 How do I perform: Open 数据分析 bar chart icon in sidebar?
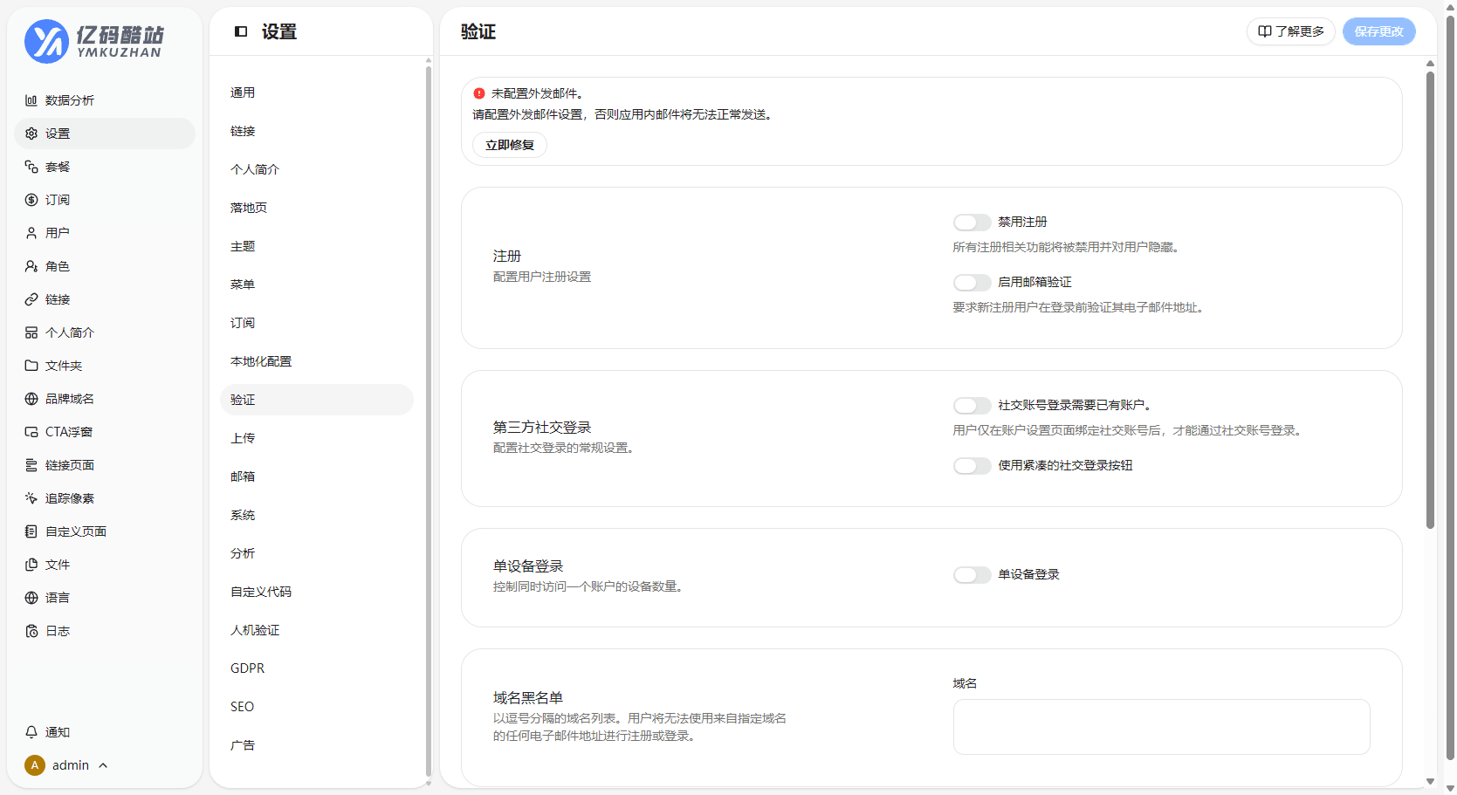[x=31, y=100]
